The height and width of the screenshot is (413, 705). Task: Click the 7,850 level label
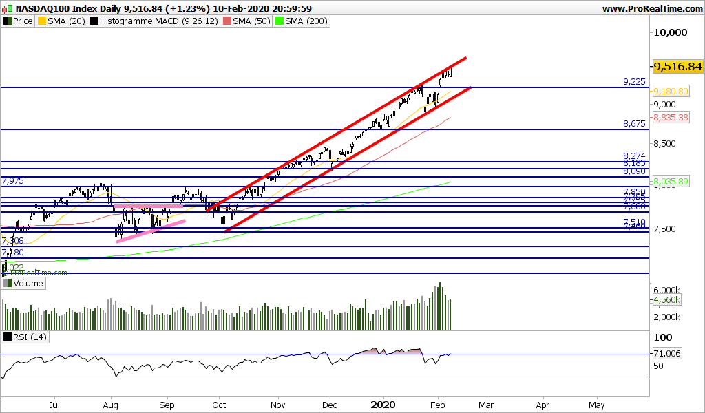pos(634,191)
